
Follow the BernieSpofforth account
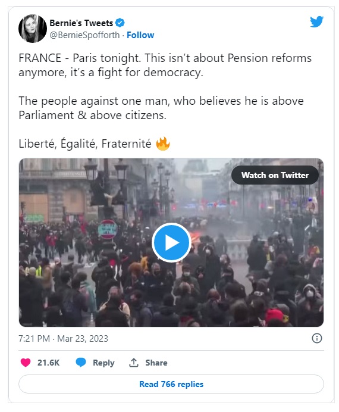(140, 35)
